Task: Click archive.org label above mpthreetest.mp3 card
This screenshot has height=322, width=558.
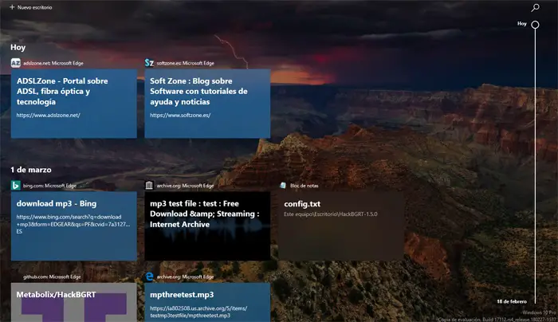Action: tap(185, 277)
